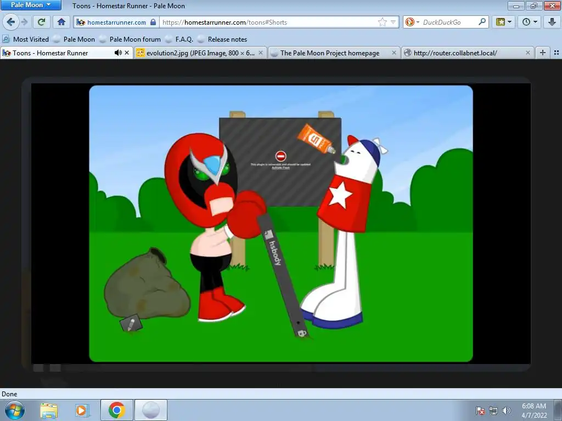Open the Pale Moon forum bookmark
562x421 pixels.
coord(130,39)
